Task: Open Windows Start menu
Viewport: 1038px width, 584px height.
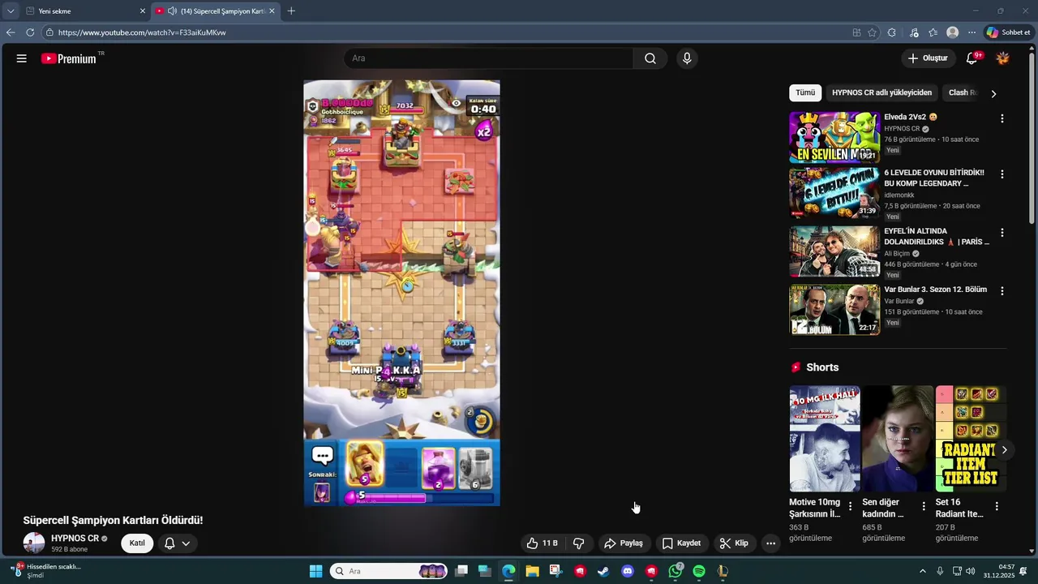Action: tap(316, 571)
